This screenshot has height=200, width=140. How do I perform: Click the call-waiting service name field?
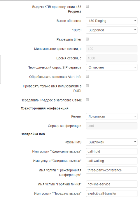pos(112,161)
